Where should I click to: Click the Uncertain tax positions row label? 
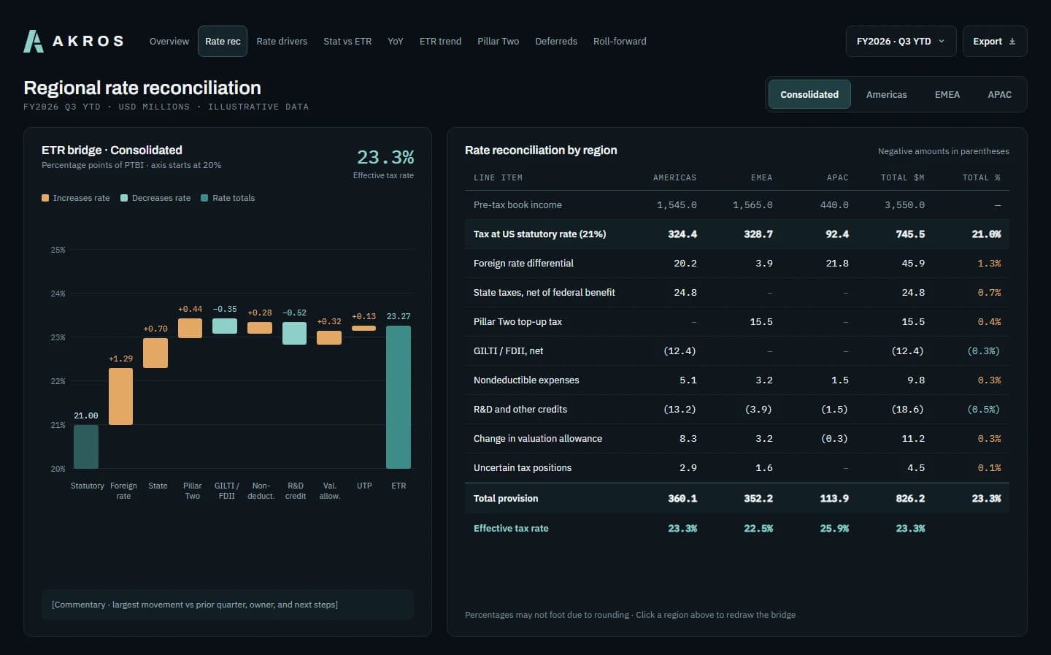[x=523, y=467]
